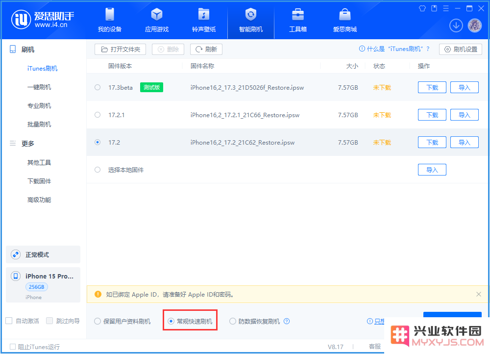Screen dimensions: 490x354
Task: Open the list menu icon in title bar
Action: click(x=446, y=8)
